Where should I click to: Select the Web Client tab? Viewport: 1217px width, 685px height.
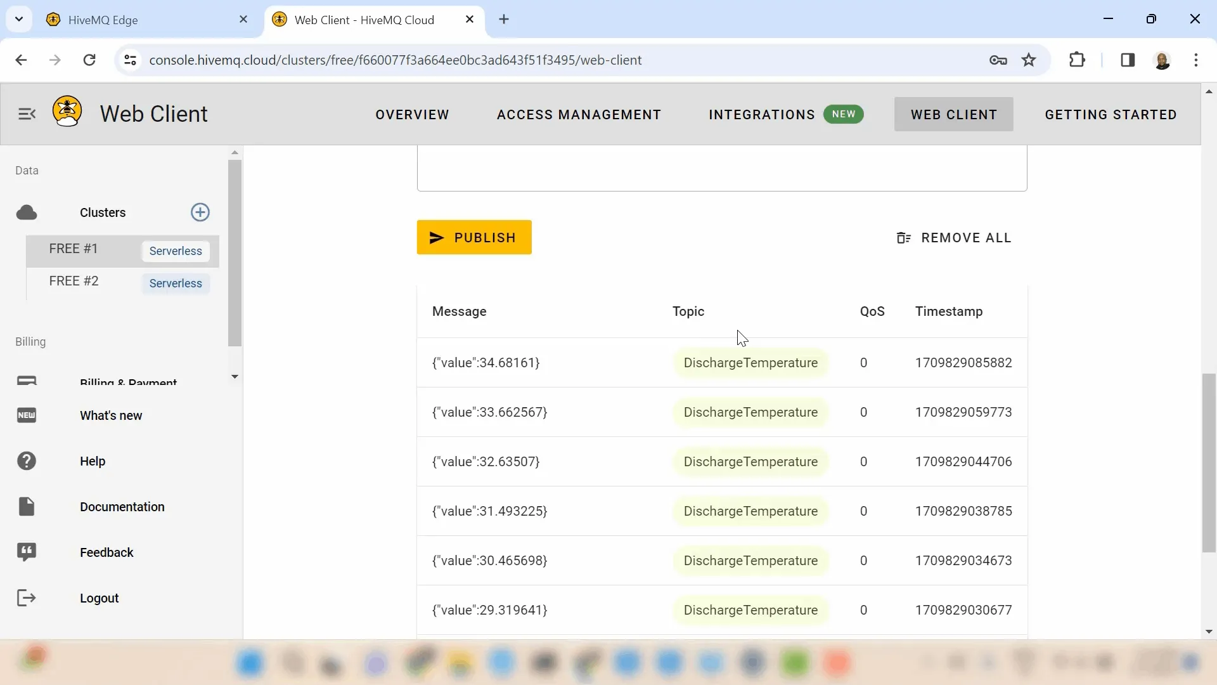pyautogui.click(x=954, y=115)
